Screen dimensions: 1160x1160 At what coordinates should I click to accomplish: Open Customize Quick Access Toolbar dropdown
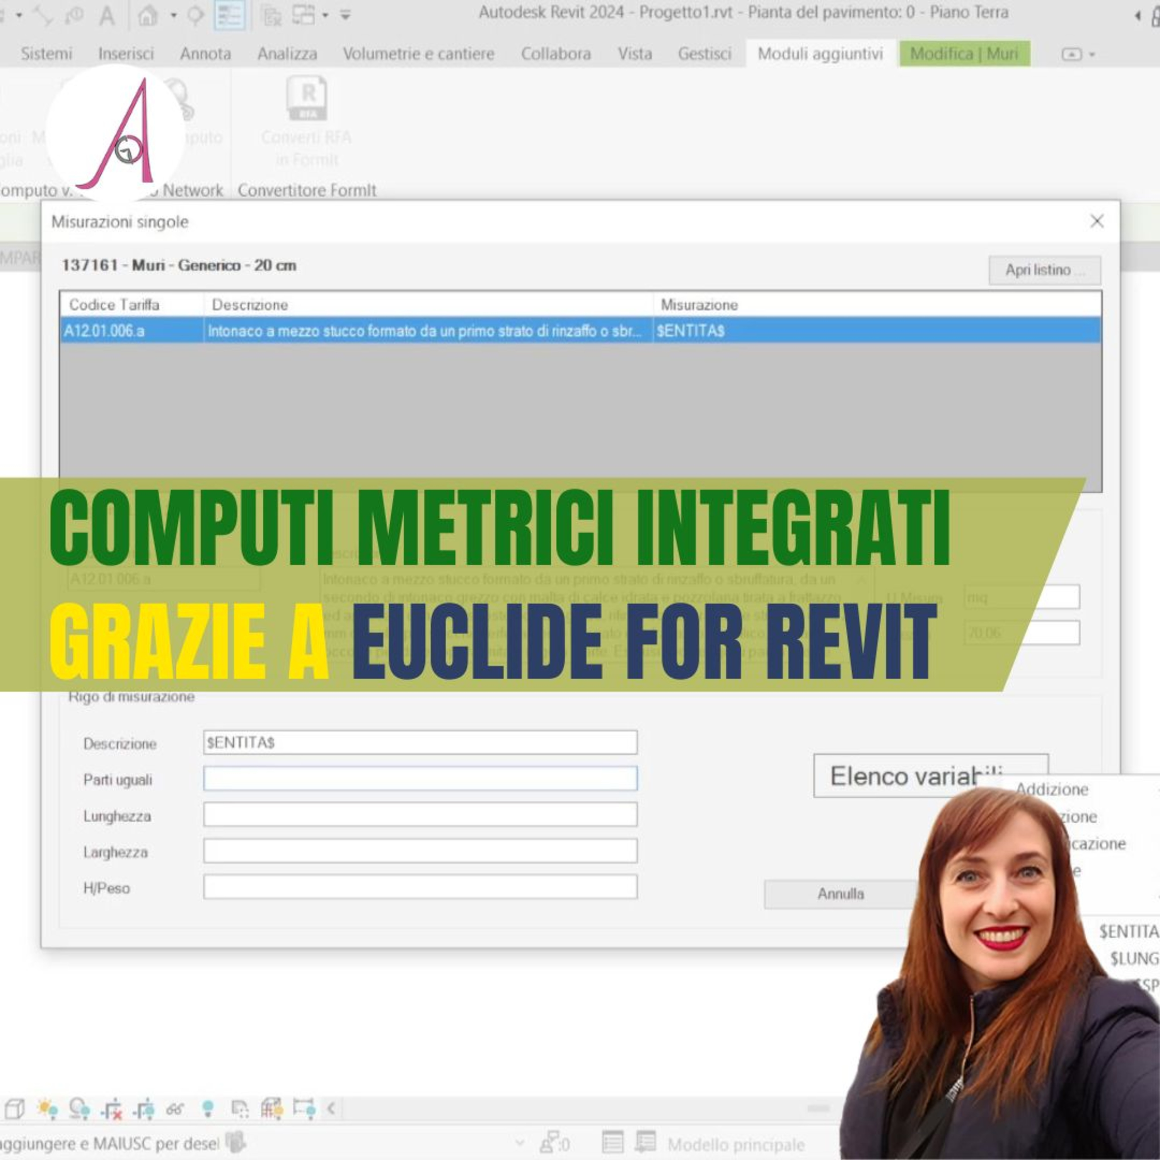point(345,15)
